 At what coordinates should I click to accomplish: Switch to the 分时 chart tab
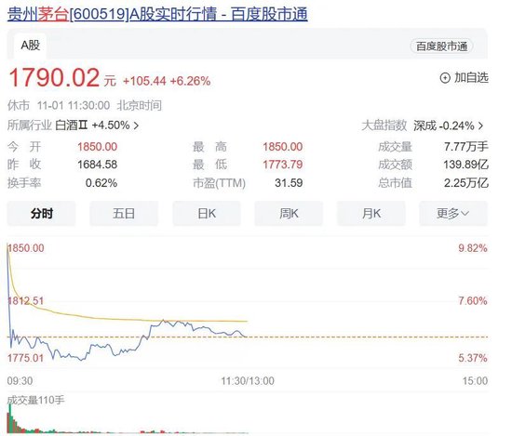pyautogui.click(x=42, y=214)
